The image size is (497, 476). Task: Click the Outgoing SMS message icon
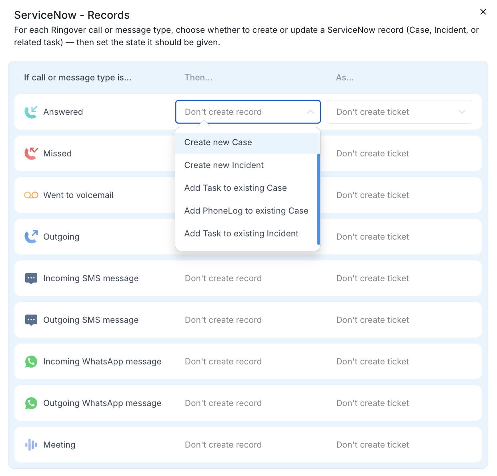tap(31, 320)
